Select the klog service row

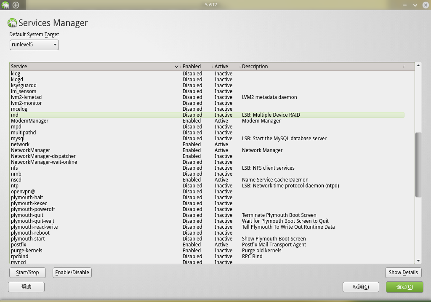coord(207,74)
